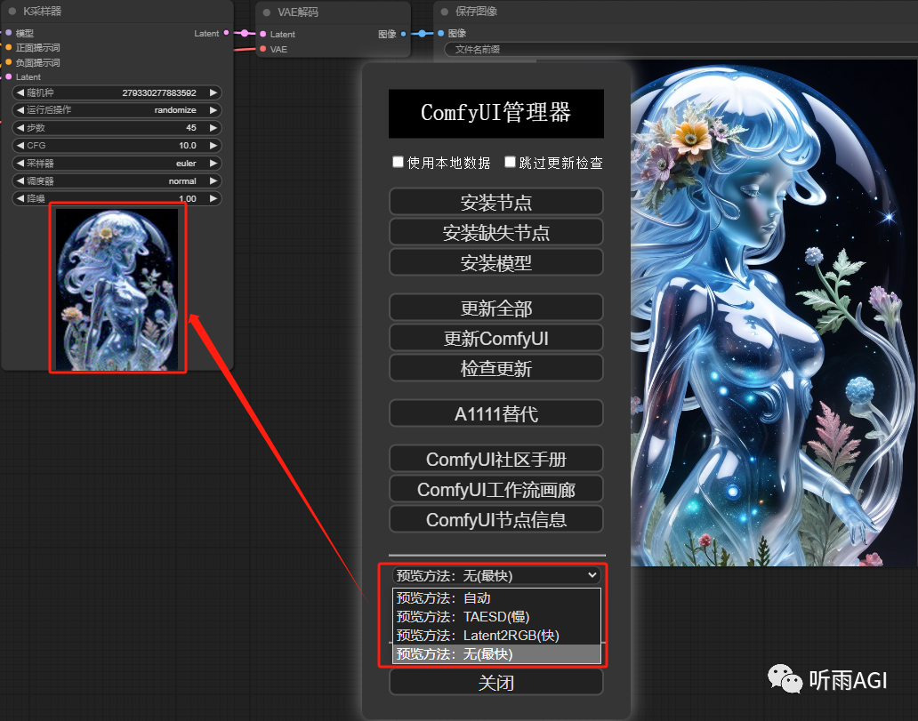918x721 pixels.
Task: Collapse the 保存图像 node via its dot
Action: tap(445, 12)
